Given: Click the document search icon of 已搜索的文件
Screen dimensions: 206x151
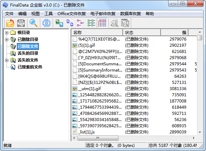Looking at the screenshot, I should (x=13, y=67).
